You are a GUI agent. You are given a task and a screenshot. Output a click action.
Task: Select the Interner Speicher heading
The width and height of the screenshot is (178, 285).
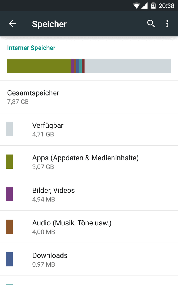pos(31,48)
